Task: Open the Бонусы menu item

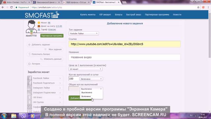Action: point(119,15)
